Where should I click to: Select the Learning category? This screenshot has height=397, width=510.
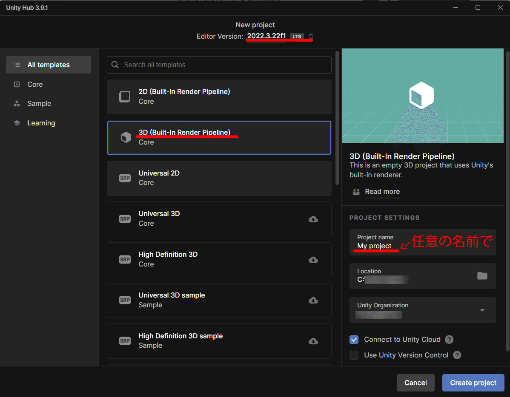tap(49, 123)
